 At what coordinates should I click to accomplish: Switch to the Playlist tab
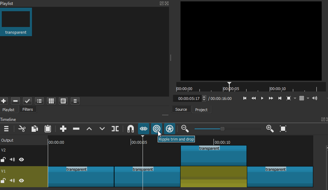[8, 110]
